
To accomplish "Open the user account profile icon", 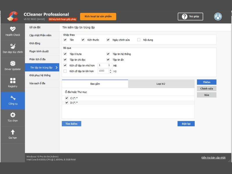I will point(217,17).
